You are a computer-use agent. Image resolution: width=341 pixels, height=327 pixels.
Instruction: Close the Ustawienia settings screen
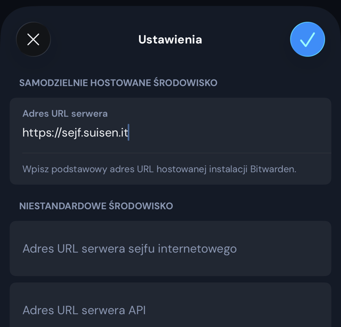[34, 39]
